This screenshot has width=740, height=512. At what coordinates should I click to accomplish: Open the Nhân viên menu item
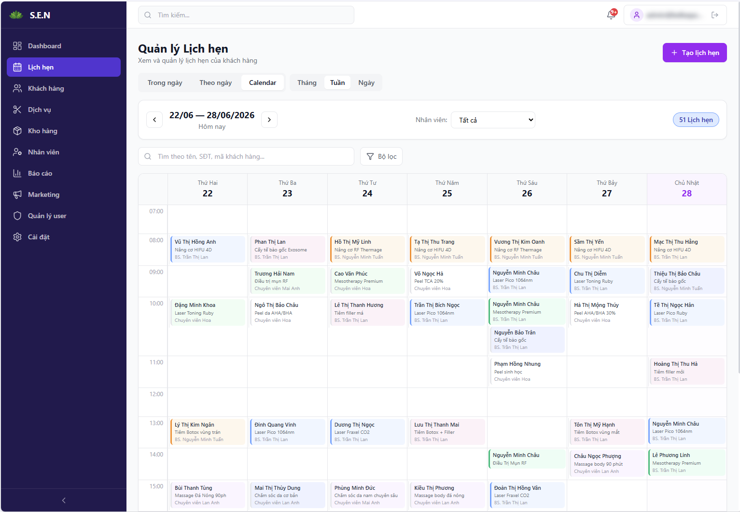pyautogui.click(x=64, y=152)
